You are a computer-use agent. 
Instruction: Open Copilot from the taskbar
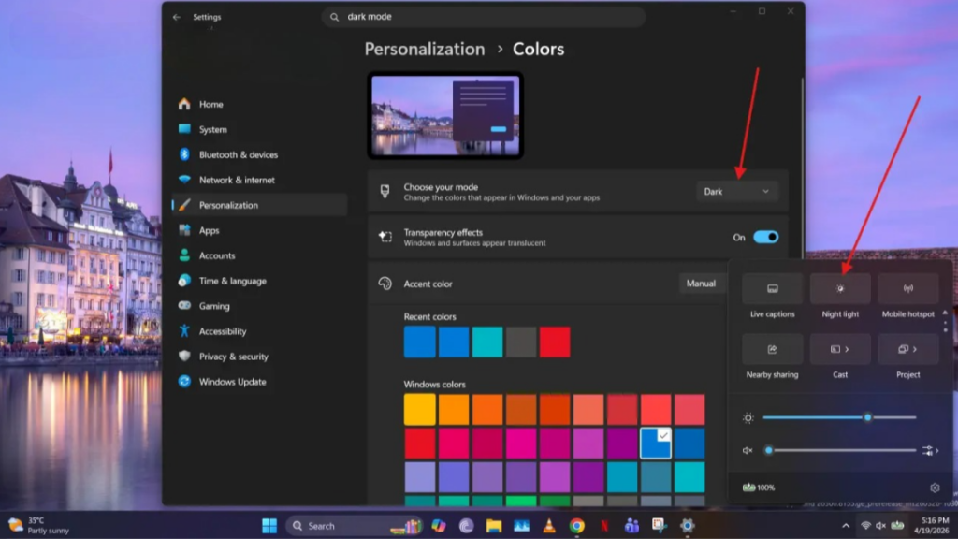[x=439, y=526]
